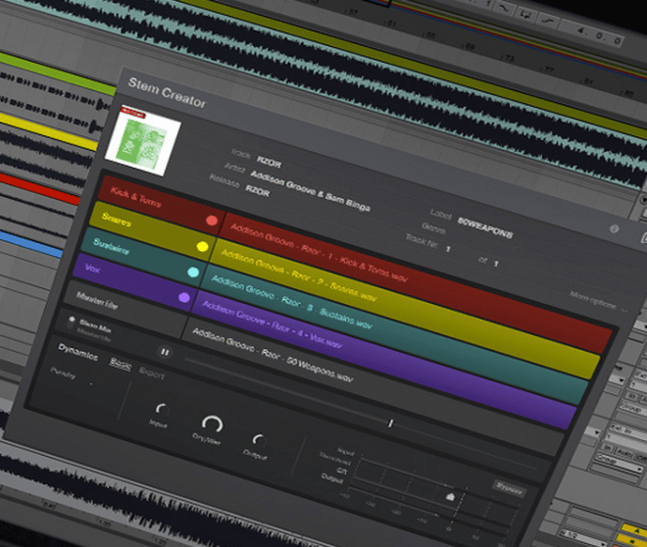The height and width of the screenshot is (547, 647).
Task: Click the Output knob
Action: click(259, 441)
